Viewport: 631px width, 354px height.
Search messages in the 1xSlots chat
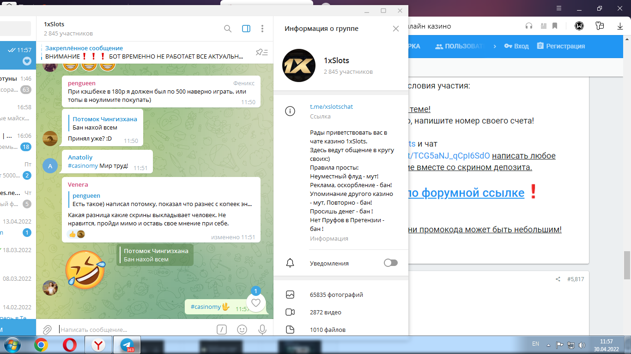point(228,29)
